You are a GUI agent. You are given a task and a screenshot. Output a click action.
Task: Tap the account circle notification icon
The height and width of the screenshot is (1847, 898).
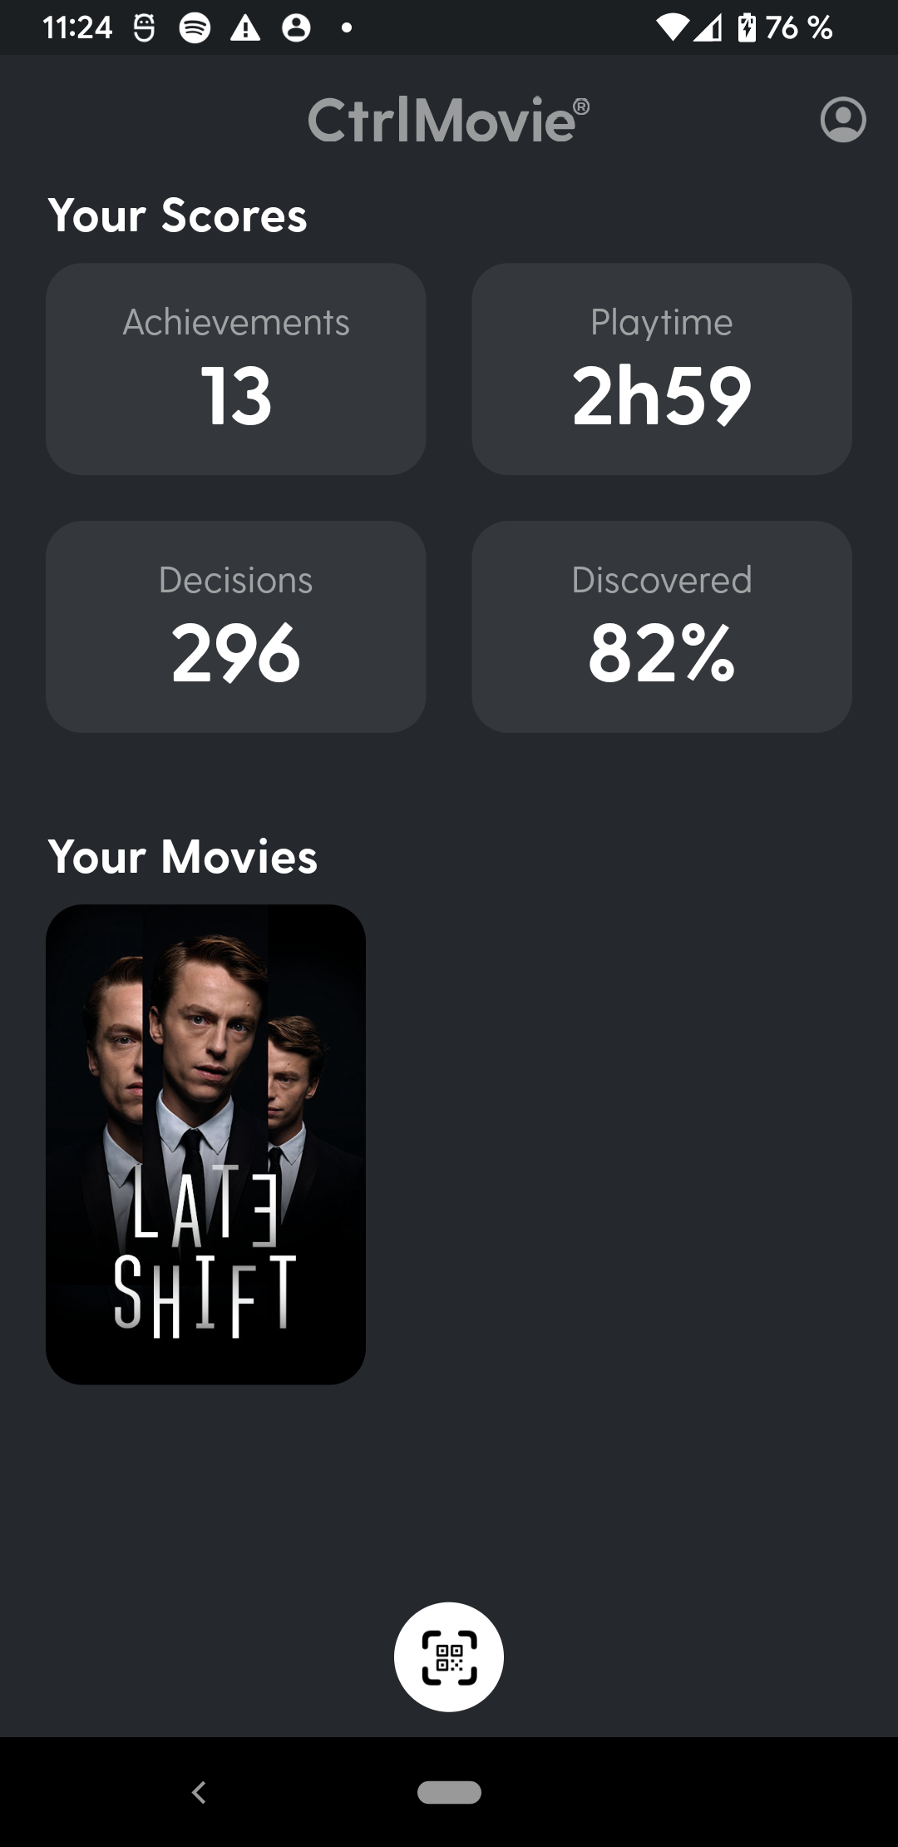[x=296, y=28]
